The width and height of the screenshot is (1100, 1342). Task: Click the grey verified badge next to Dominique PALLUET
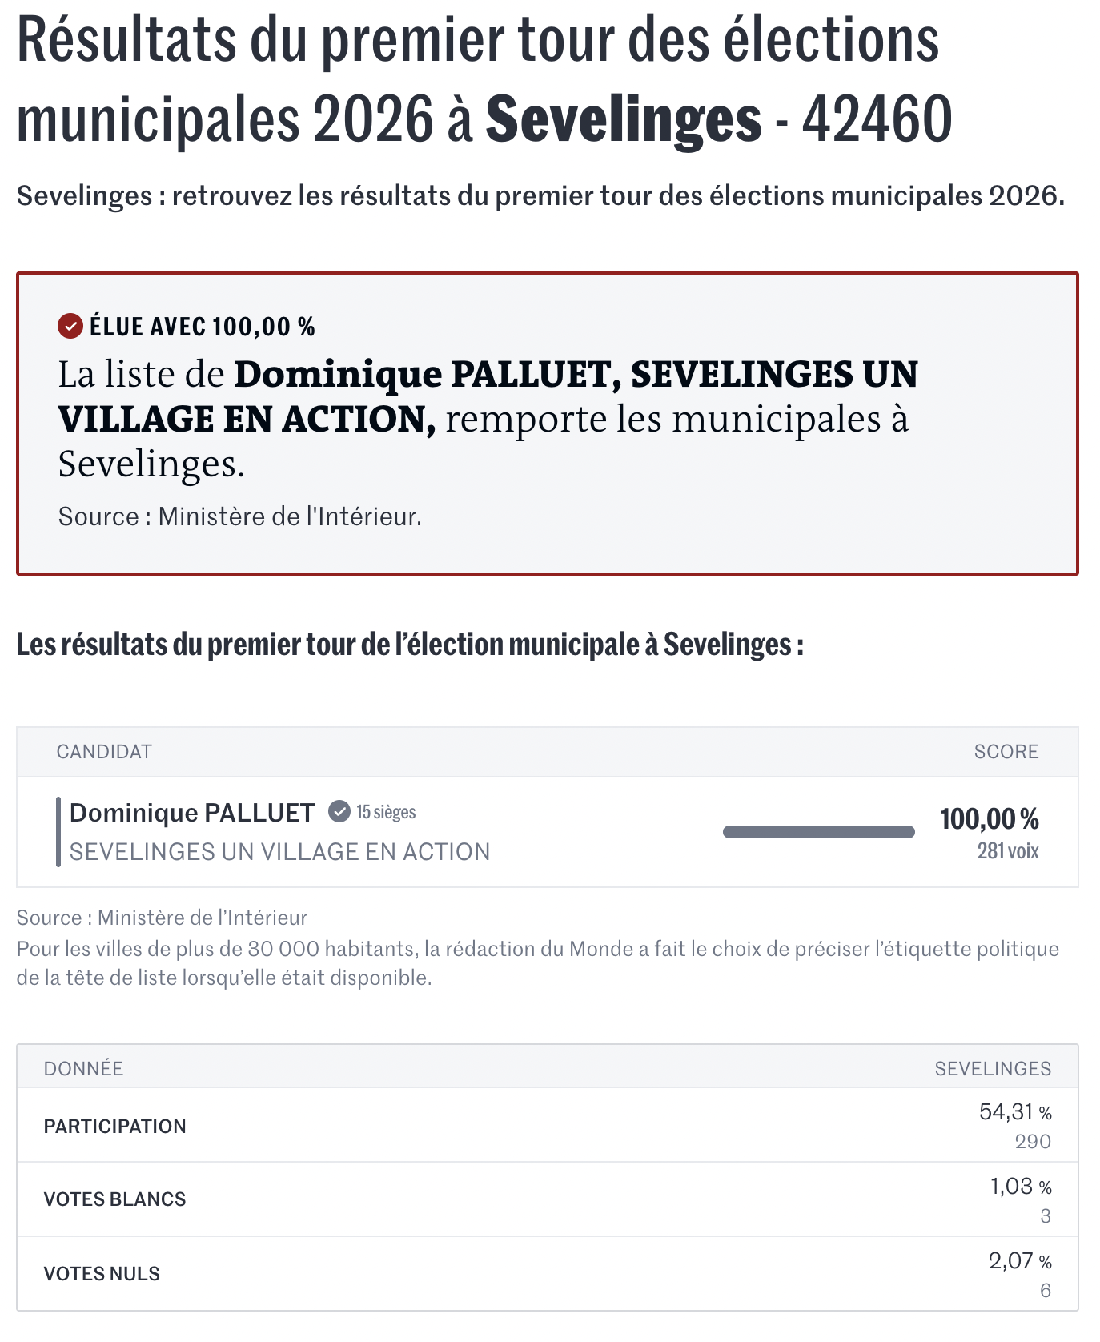(339, 812)
